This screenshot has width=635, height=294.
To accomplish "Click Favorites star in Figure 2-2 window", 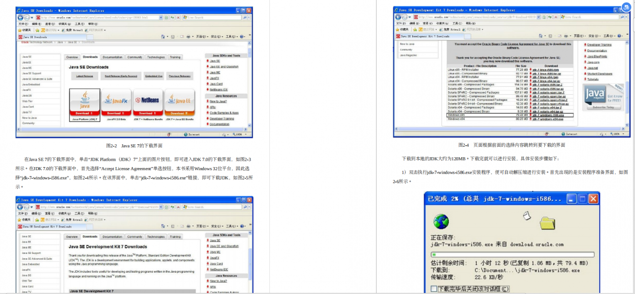I will pyautogui.click(x=20, y=30).
